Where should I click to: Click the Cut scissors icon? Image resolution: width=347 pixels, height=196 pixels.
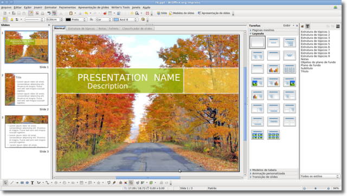61,13
